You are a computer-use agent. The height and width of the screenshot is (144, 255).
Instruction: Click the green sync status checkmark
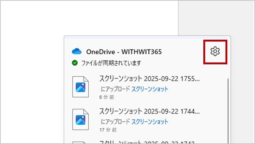point(74,63)
